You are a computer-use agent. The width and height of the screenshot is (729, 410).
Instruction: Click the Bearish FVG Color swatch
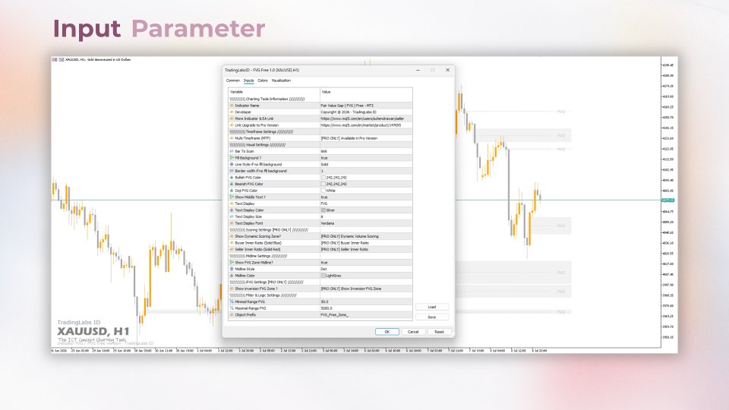pyautogui.click(x=323, y=184)
